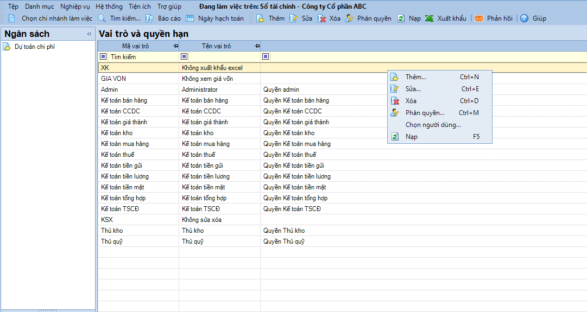
Task: Click the Phân quyền user icon in toolbar
Action: point(349,18)
